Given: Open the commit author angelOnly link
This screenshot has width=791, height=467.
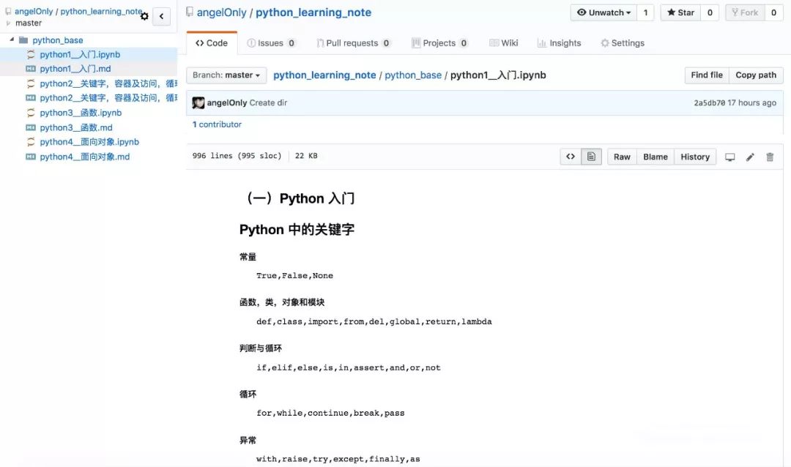Looking at the screenshot, I should (227, 103).
